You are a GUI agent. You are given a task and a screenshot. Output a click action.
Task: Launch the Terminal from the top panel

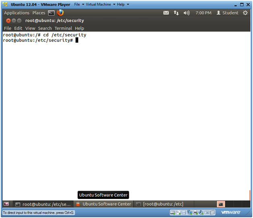[x=51, y=13]
